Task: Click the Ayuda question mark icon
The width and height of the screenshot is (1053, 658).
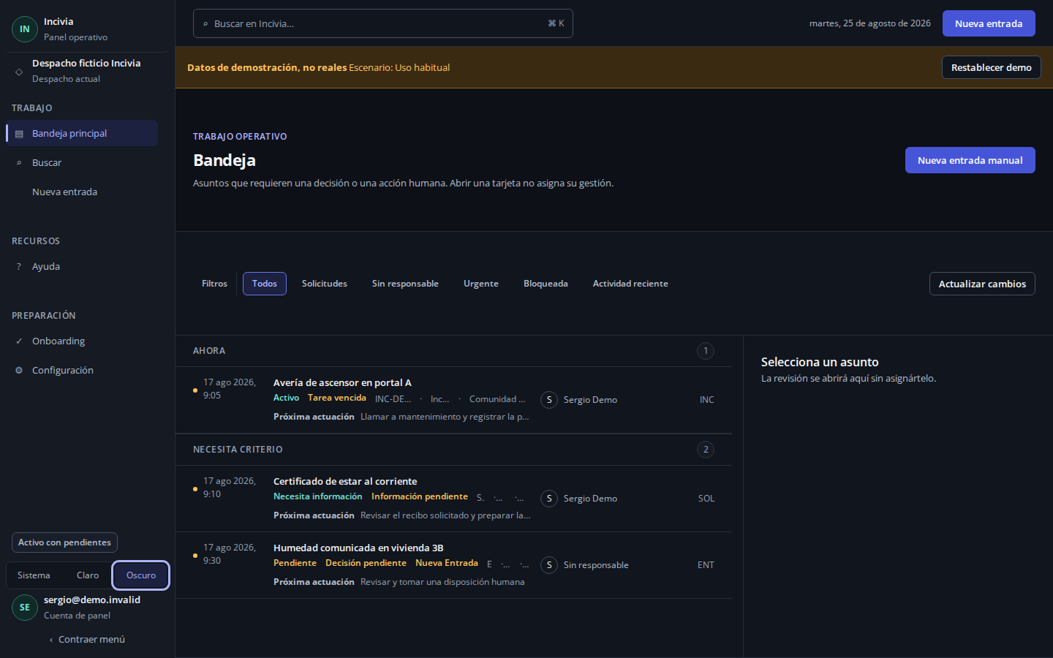Action: click(19, 267)
